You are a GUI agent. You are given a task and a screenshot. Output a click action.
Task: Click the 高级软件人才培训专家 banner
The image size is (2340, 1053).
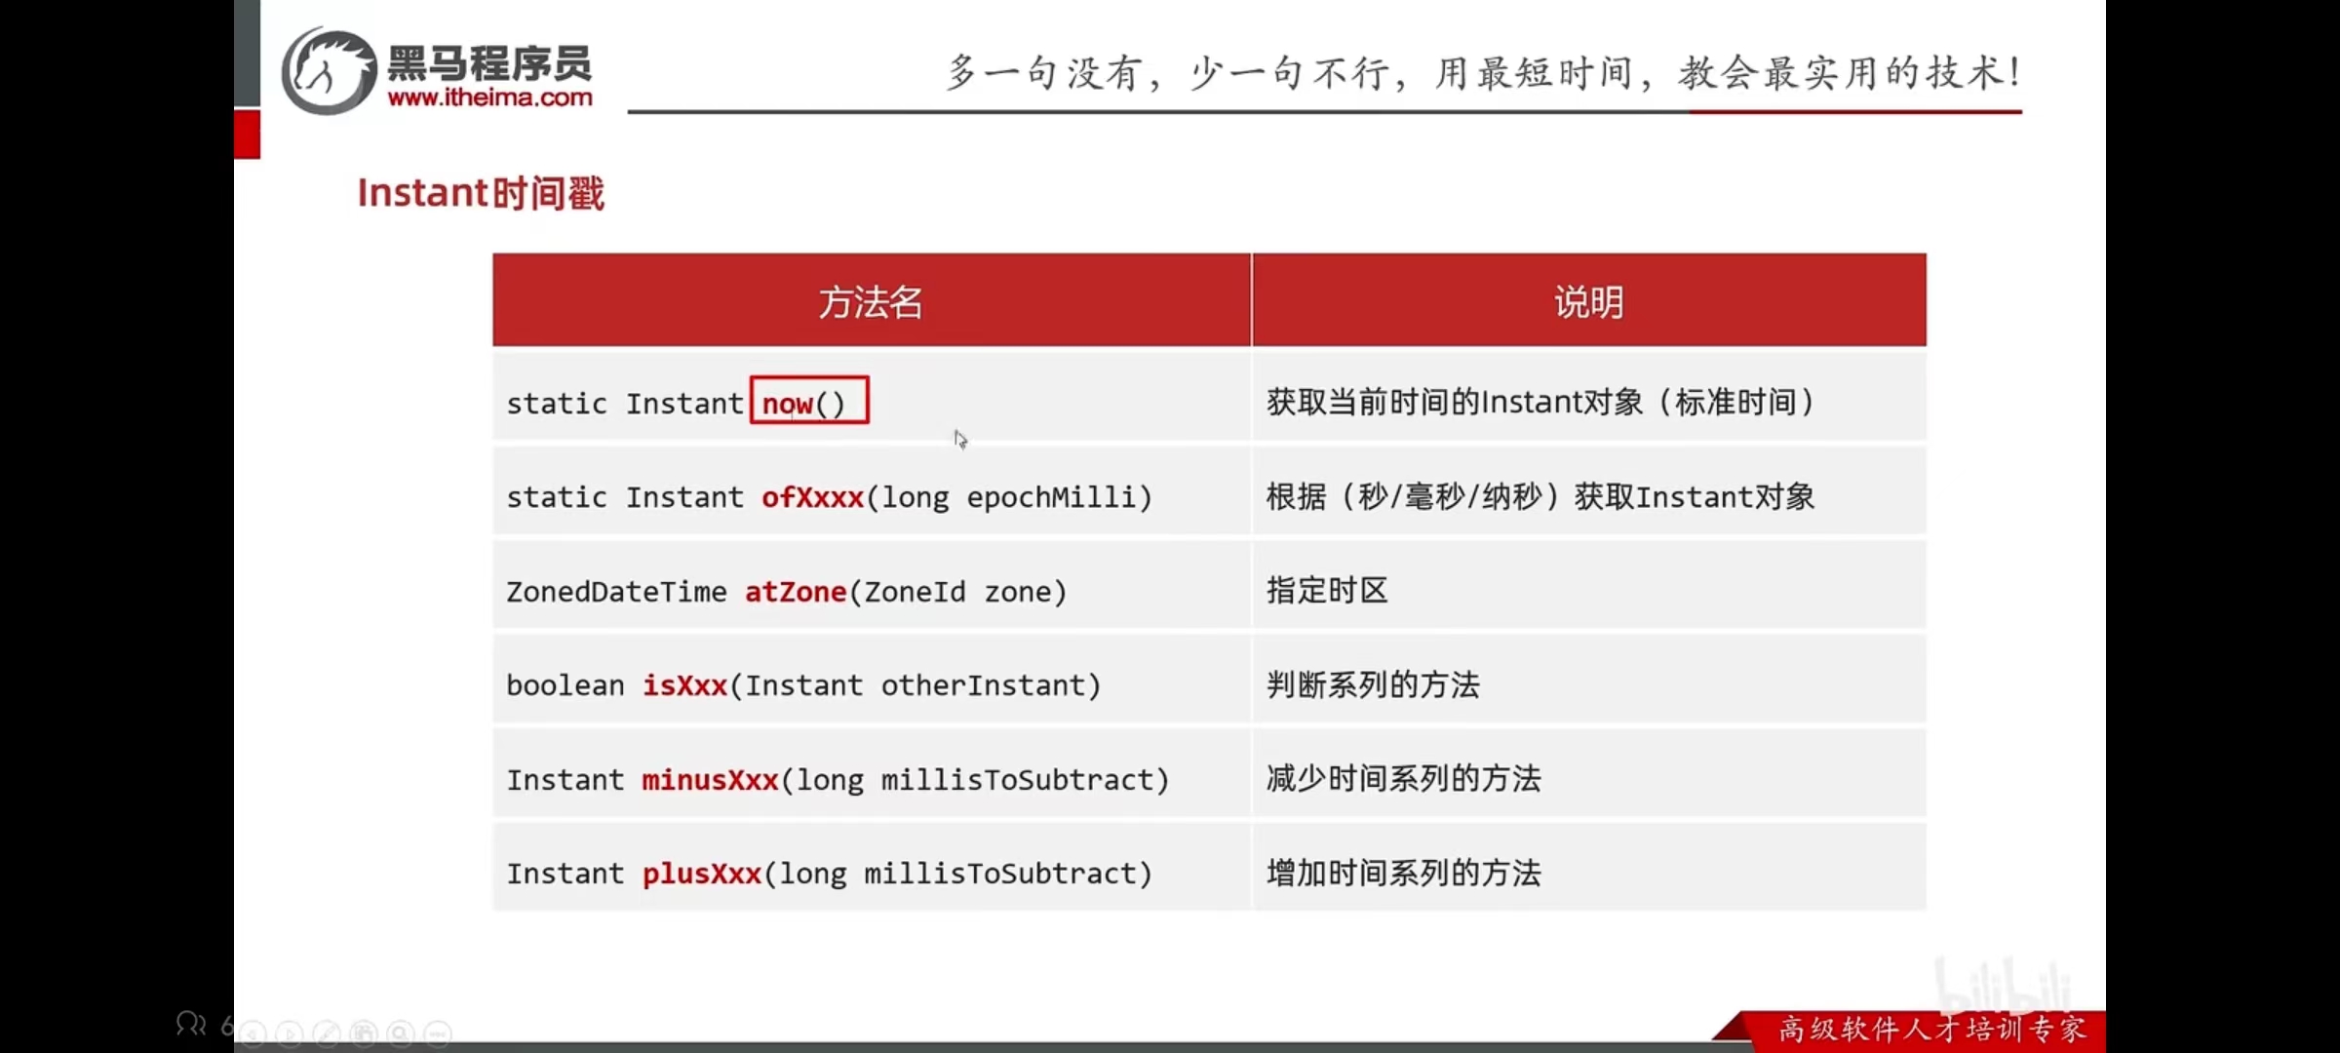click(x=1930, y=1030)
